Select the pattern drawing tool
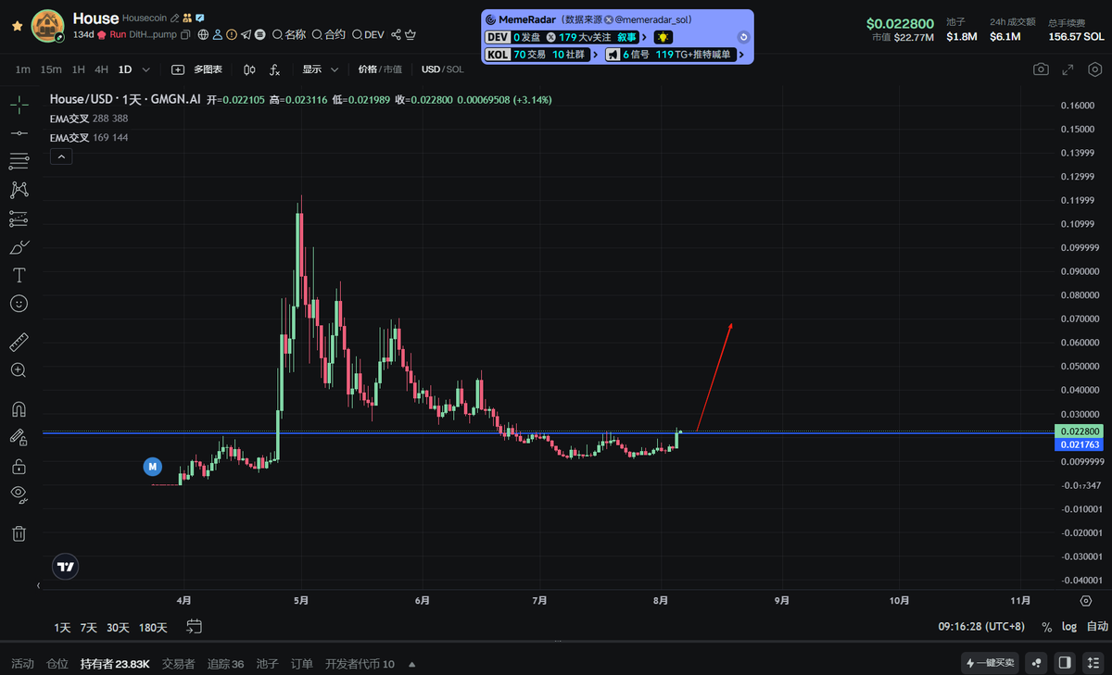 (19, 190)
